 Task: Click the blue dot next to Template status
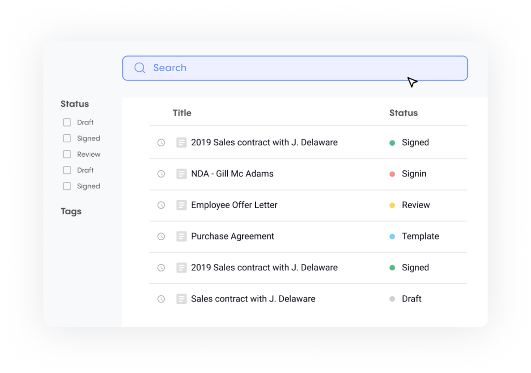tap(392, 237)
